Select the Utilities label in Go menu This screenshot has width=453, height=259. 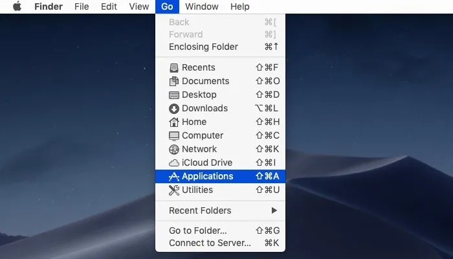coord(197,190)
